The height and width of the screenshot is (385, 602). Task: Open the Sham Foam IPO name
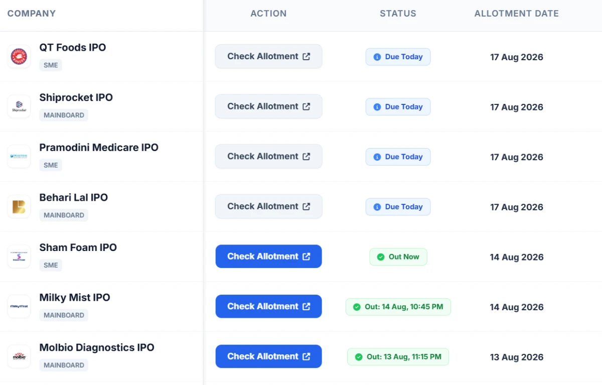click(x=78, y=247)
